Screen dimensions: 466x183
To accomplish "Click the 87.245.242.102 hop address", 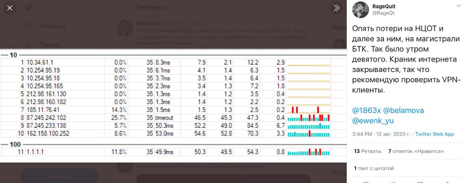I will [x=46, y=118].
